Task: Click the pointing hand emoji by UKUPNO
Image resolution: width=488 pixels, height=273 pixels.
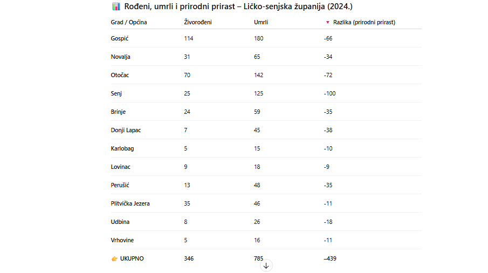Action: (x=114, y=258)
